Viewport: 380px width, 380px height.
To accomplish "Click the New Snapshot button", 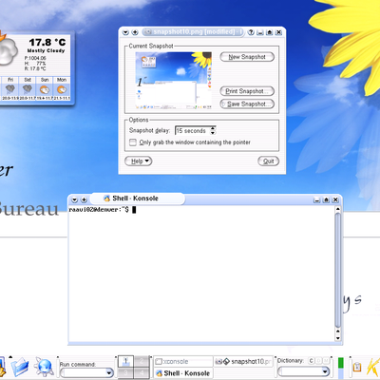I will pyautogui.click(x=247, y=57).
